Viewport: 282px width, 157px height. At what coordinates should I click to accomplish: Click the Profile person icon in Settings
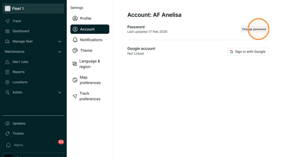click(x=75, y=19)
